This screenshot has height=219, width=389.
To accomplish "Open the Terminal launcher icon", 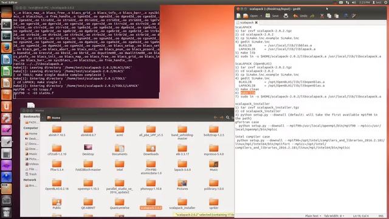I will click(7, 24).
